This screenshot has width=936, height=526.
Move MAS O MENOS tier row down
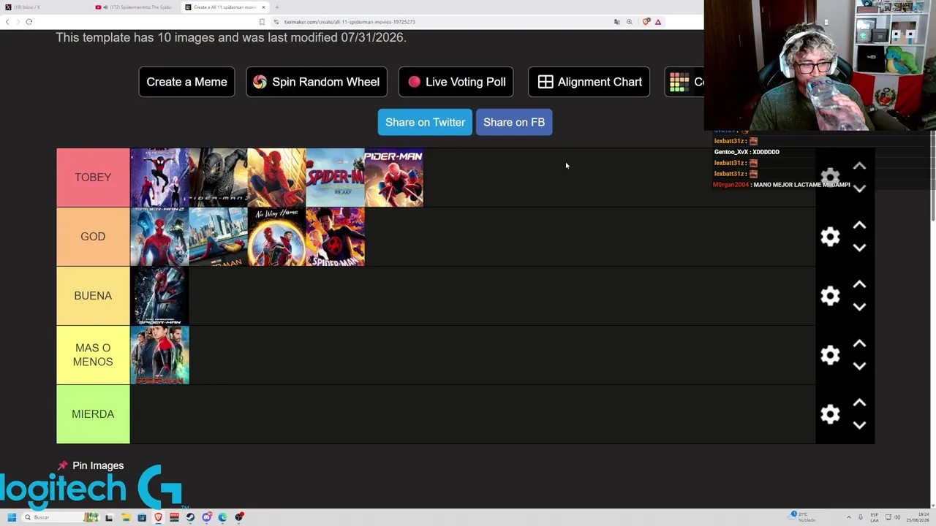coord(859,366)
